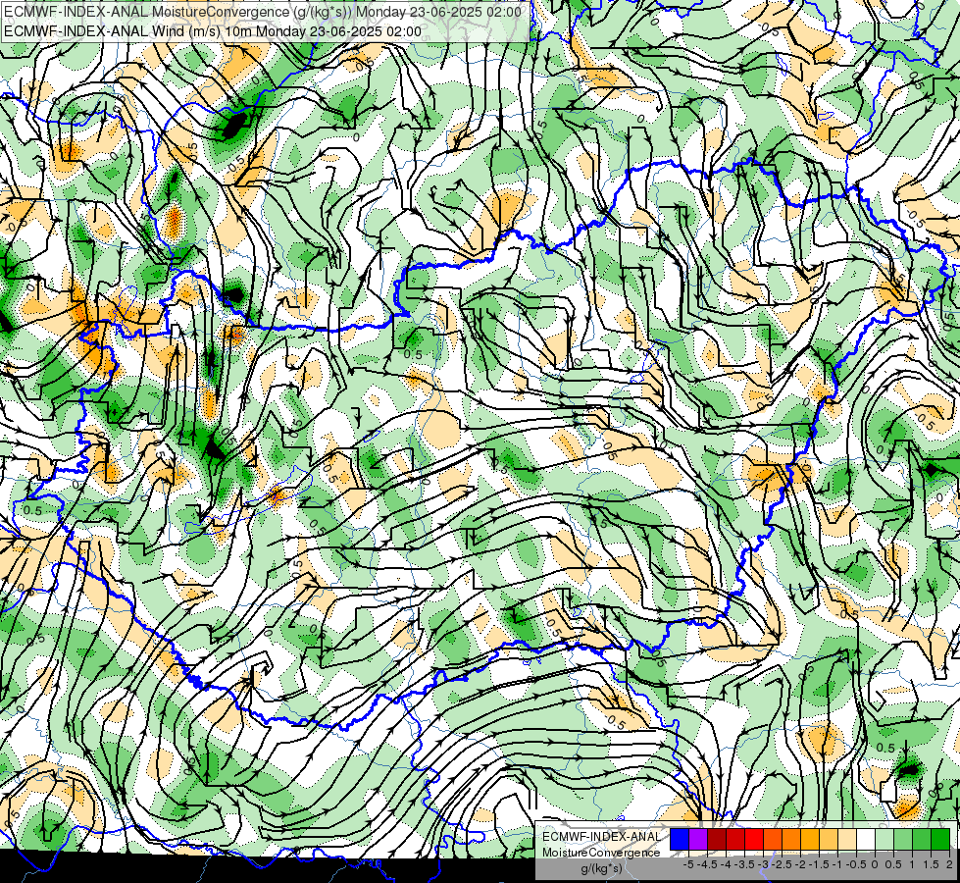Click the '-2' legend scale value
Viewport: 960px width, 883px height.
pos(801,864)
